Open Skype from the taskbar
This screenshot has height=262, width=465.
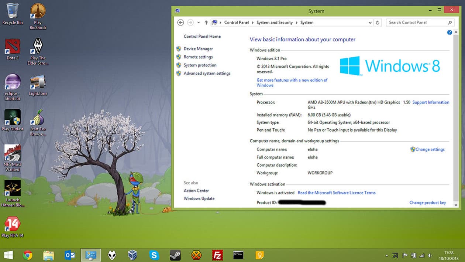point(154,255)
